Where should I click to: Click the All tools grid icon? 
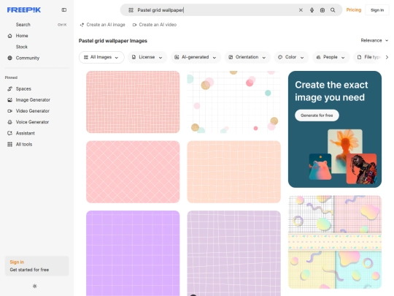tap(9, 144)
